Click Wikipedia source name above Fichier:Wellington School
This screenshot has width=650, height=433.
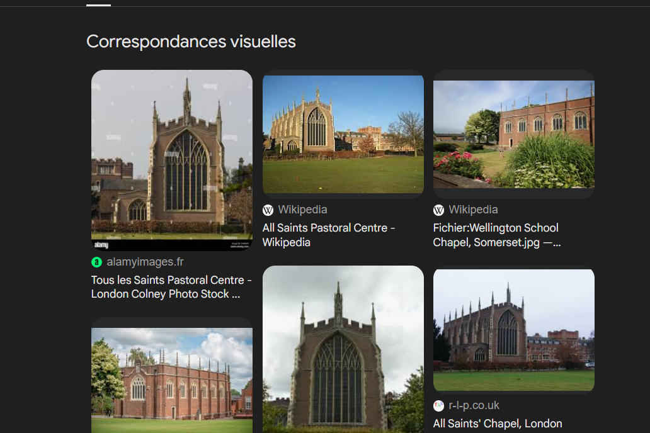474,210
